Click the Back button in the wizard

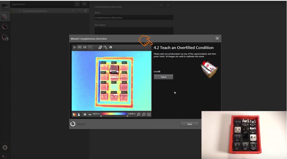[x=190, y=124]
